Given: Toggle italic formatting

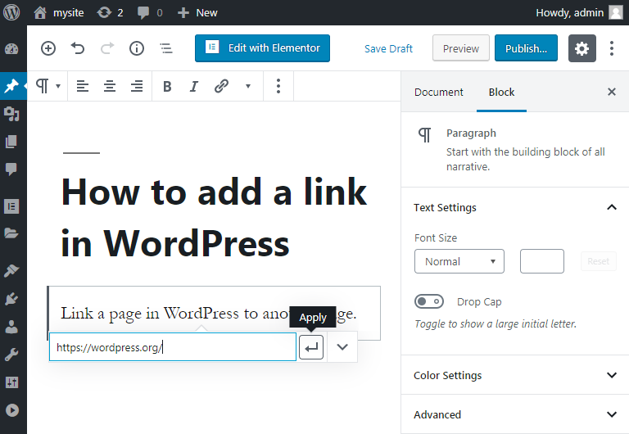Looking at the screenshot, I should click(194, 86).
